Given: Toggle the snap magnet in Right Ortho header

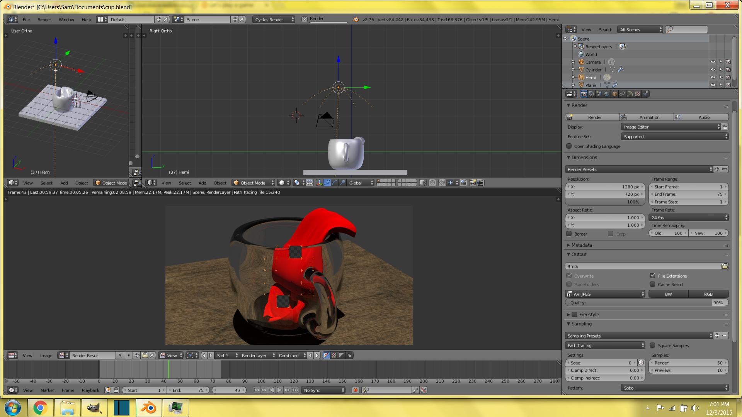Looking at the screenshot, I should point(442,183).
